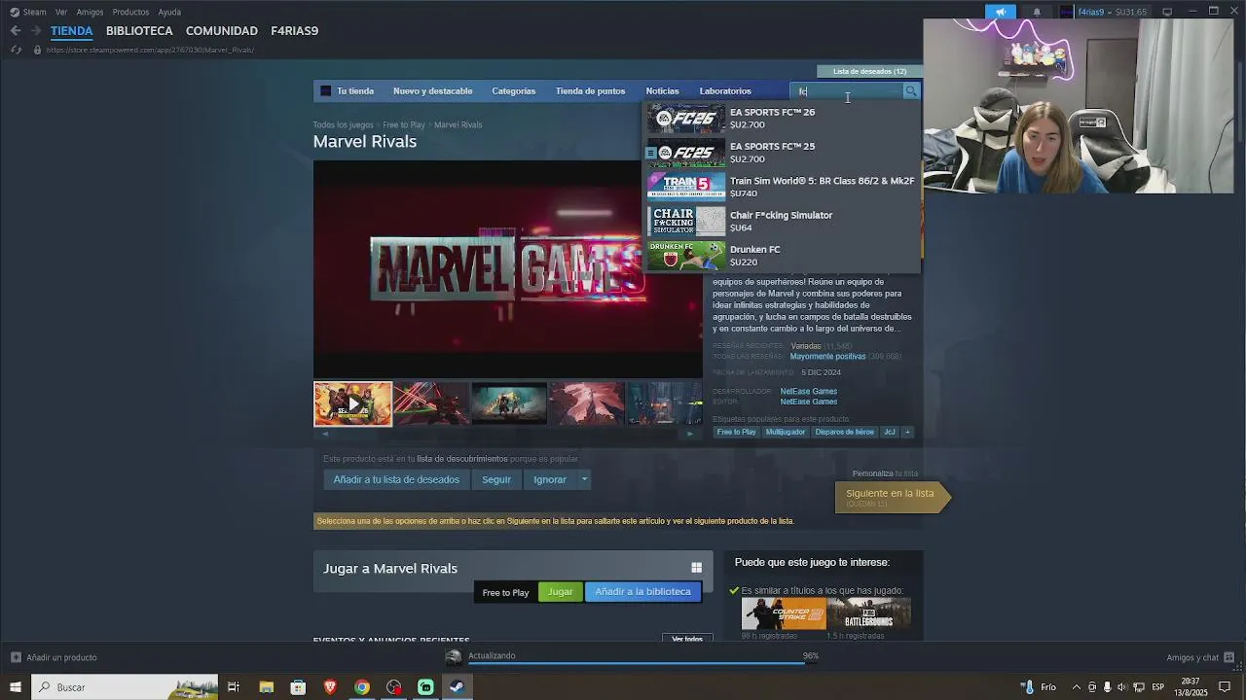The height and width of the screenshot is (700, 1246).
Task: Select the pink creature screenshot thumbnail
Action: [x=587, y=403]
